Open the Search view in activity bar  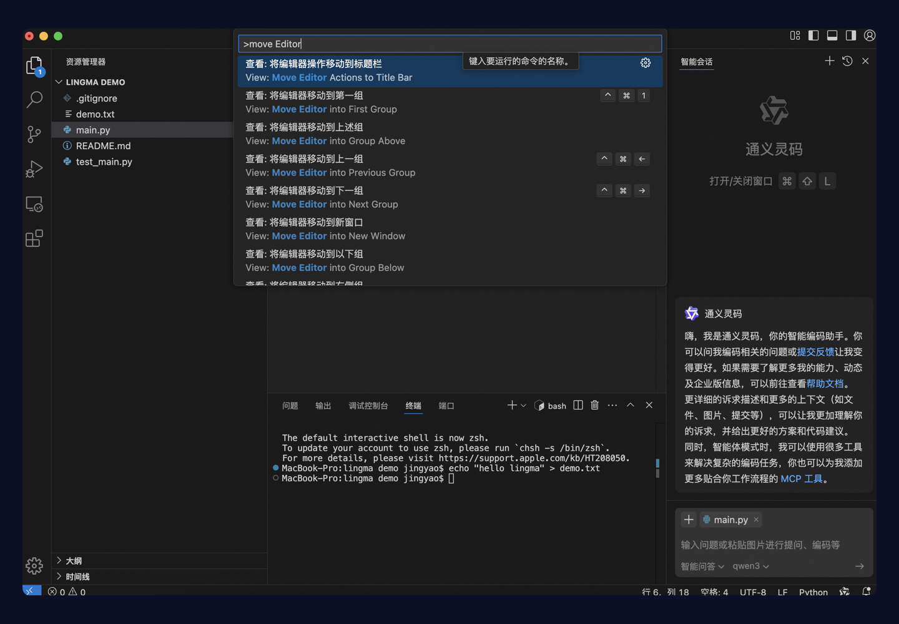(x=34, y=99)
